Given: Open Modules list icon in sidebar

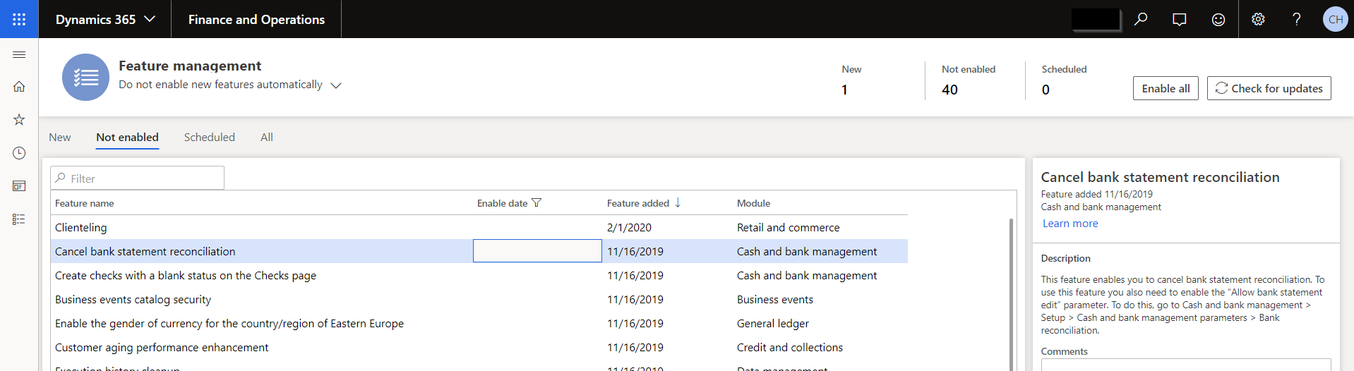Looking at the screenshot, I should click(x=19, y=219).
